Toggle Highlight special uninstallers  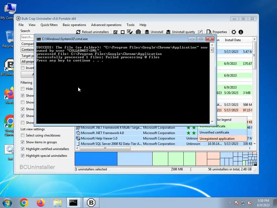click(x=23, y=156)
